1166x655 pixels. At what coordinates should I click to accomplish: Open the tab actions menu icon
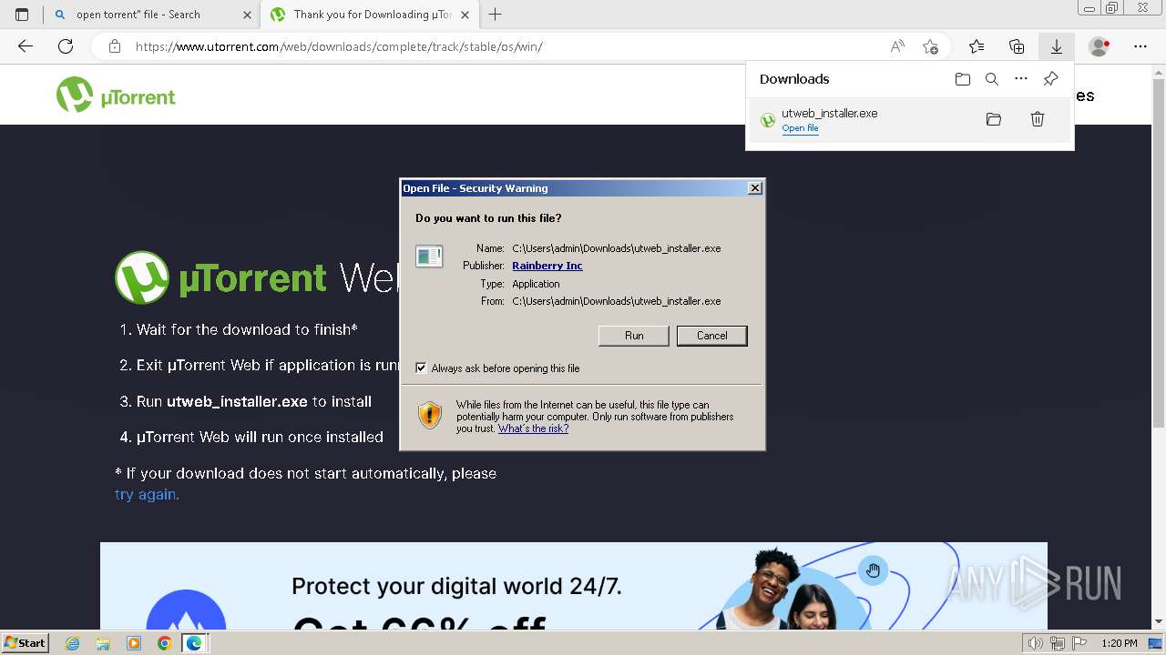click(22, 15)
